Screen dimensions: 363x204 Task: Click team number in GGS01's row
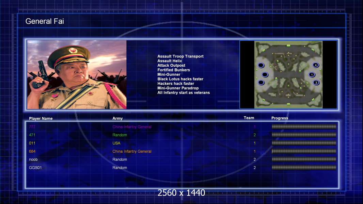[x=255, y=168]
